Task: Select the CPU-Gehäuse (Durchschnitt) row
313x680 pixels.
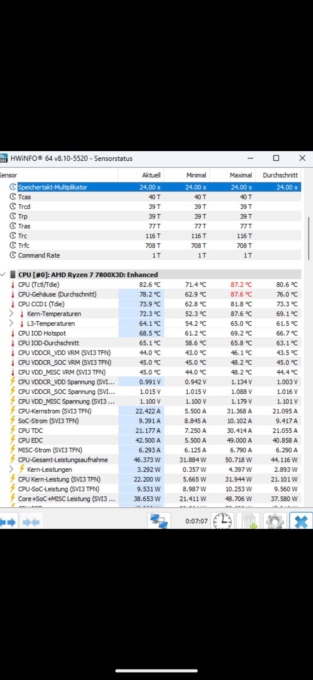Action: point(155,294)
